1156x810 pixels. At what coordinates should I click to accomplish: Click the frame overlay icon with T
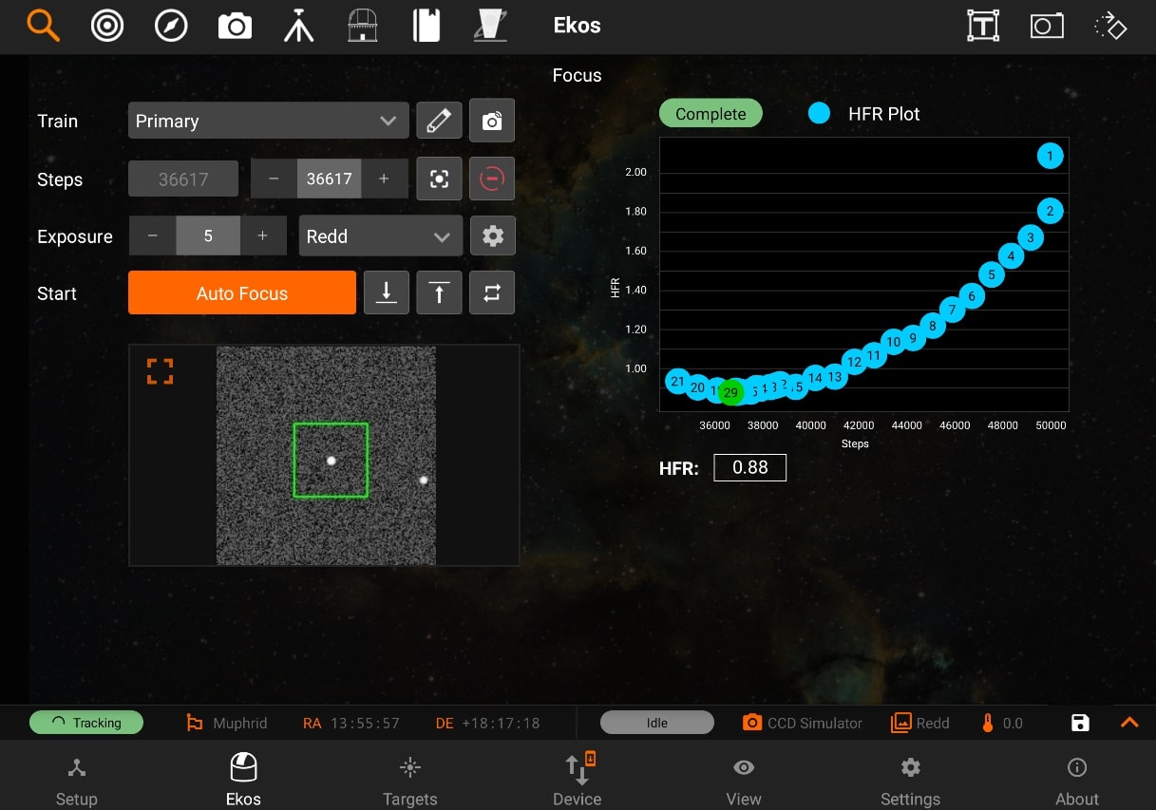983,26
